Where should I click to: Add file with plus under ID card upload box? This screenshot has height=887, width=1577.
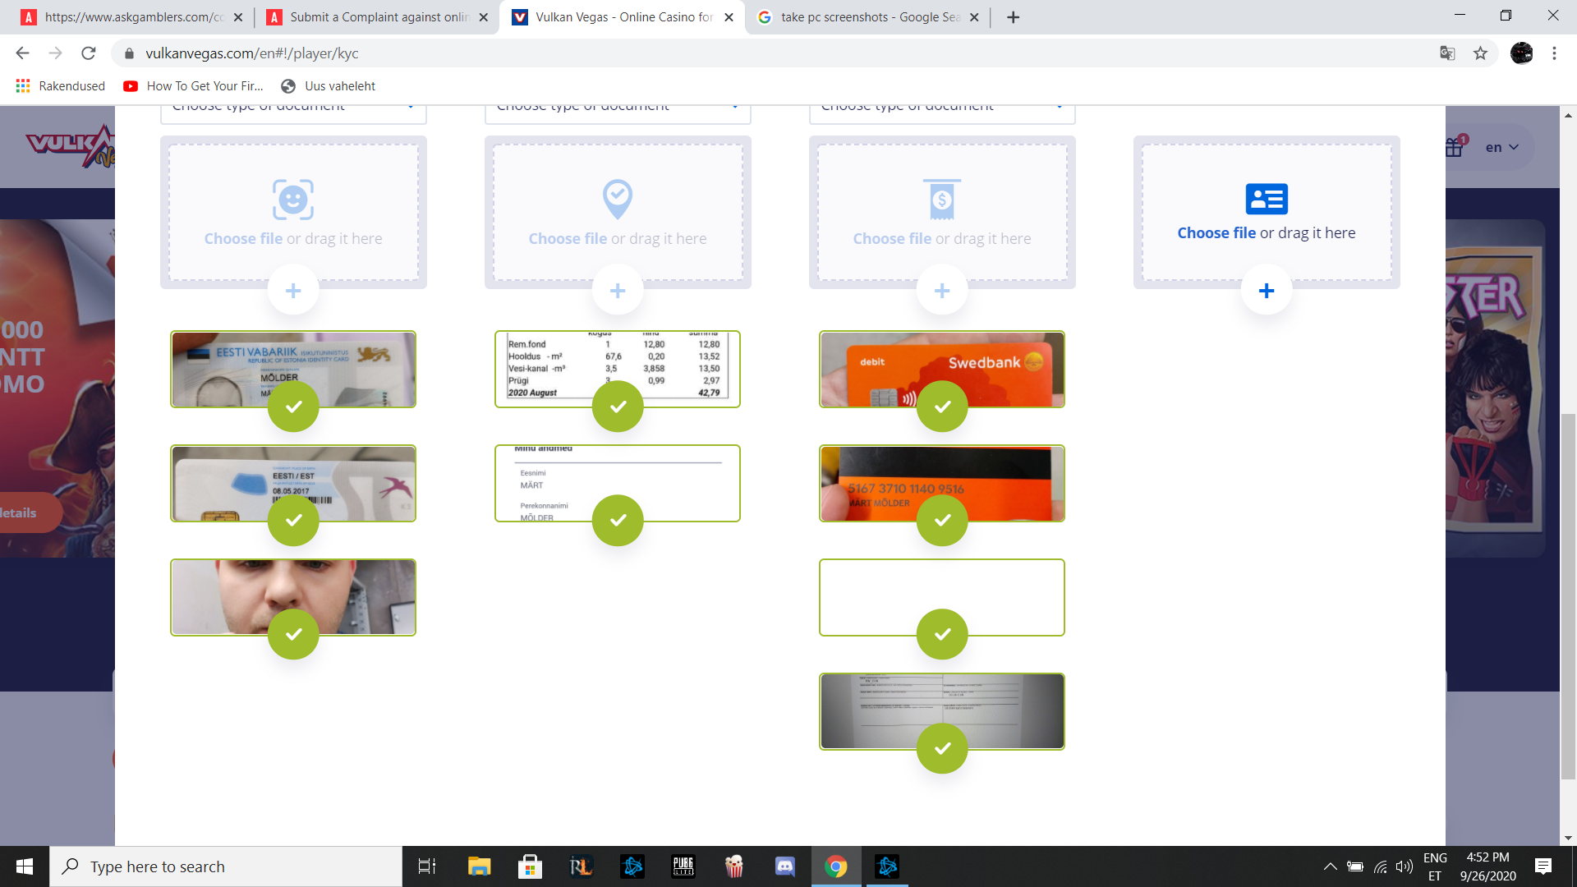(1267, 290)
